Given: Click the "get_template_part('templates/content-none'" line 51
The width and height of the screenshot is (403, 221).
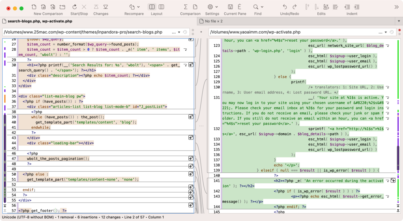Looking at the screenshot, I should click(x=83, y=179).
